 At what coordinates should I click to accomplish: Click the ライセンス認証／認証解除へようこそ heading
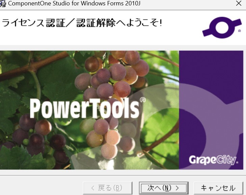tap(82, 23)
